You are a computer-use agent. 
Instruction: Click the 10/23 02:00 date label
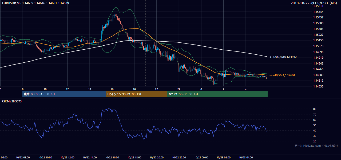[x=223, y=158]
